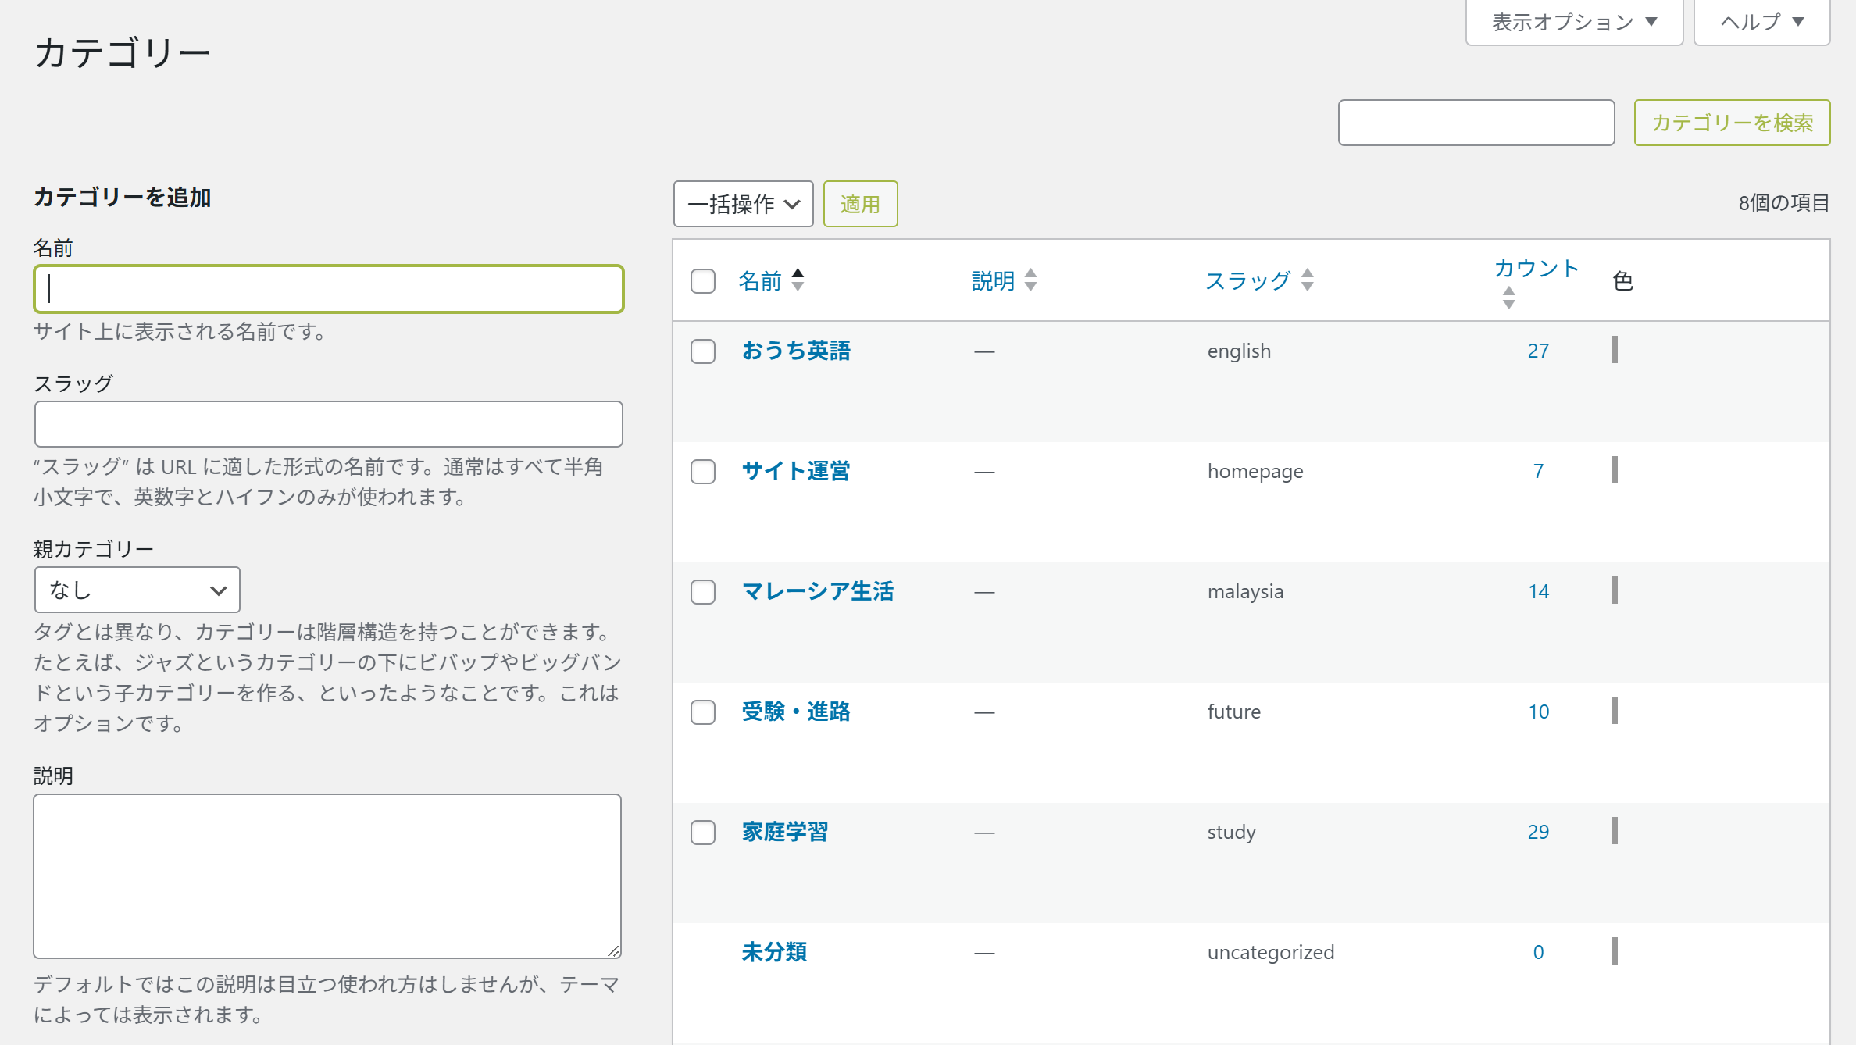Sort table by スラッグ column arrows
This screenshot has height=1045, width=1856.
1307,280
